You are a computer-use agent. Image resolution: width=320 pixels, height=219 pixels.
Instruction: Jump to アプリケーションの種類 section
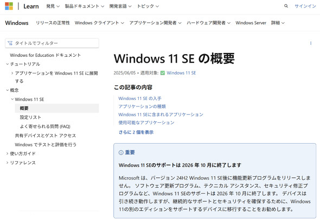pos(142,107)
